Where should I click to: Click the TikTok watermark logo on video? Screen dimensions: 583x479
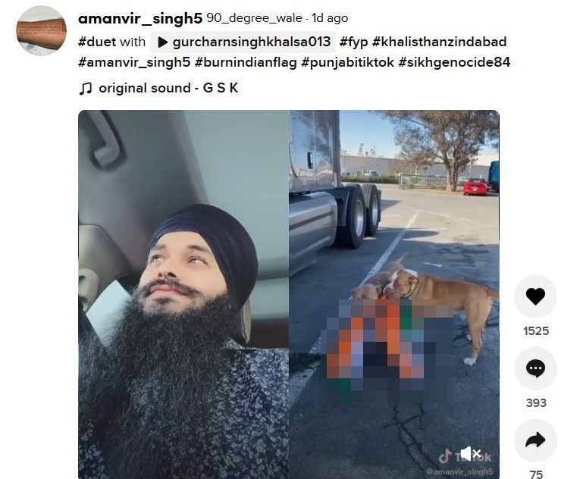click(x=465, y=457)
